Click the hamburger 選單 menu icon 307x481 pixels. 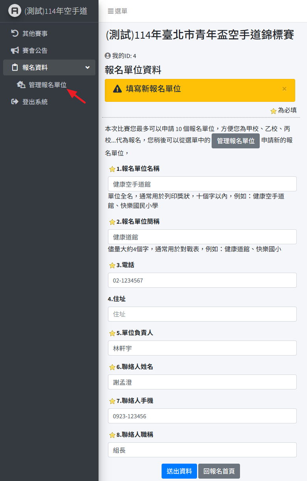[x=111, y=11]
